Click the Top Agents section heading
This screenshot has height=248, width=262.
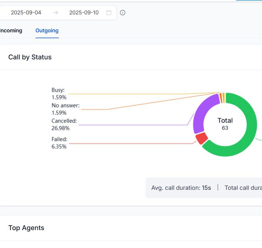(x=26, y=228)
